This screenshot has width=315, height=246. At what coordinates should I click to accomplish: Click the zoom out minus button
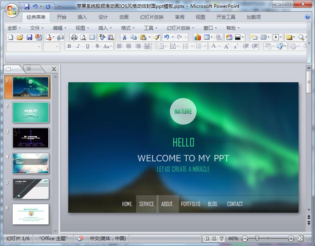[245, 239]
